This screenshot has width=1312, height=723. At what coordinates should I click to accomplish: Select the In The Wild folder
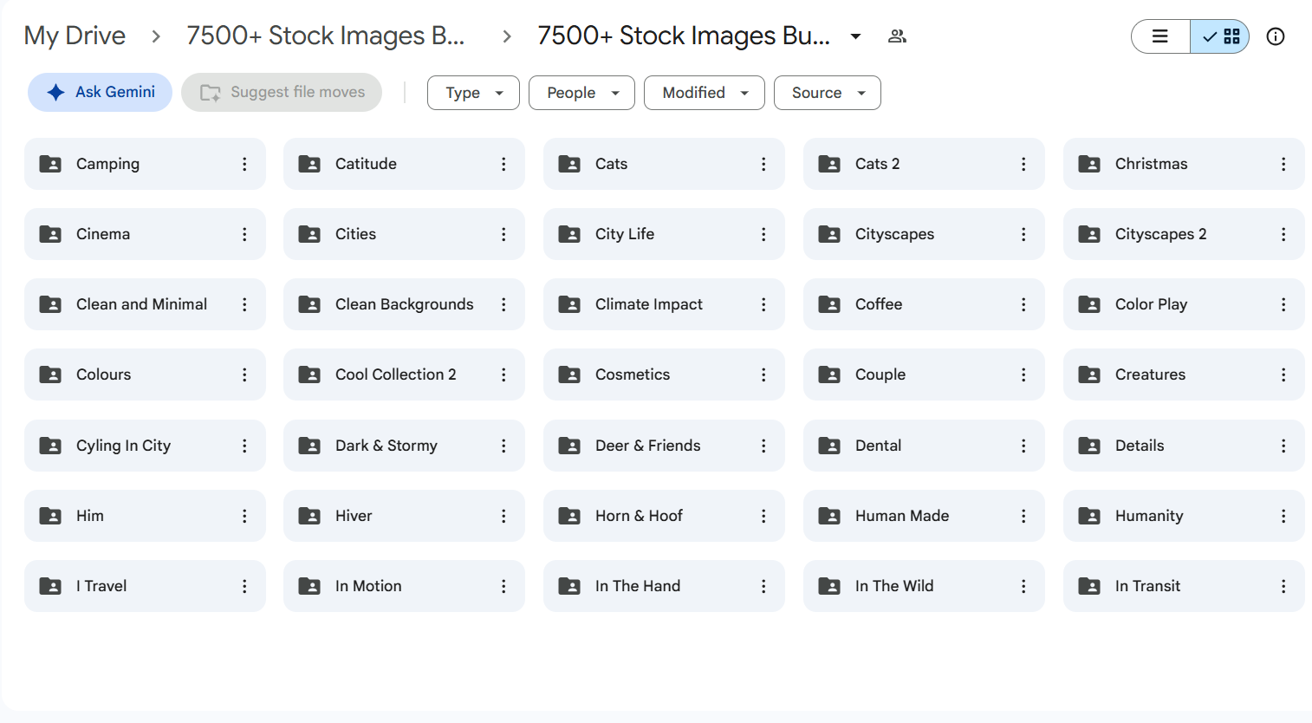[924, 586]
